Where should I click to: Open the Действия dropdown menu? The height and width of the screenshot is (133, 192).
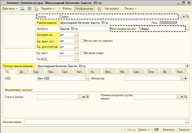pos(10,9)
